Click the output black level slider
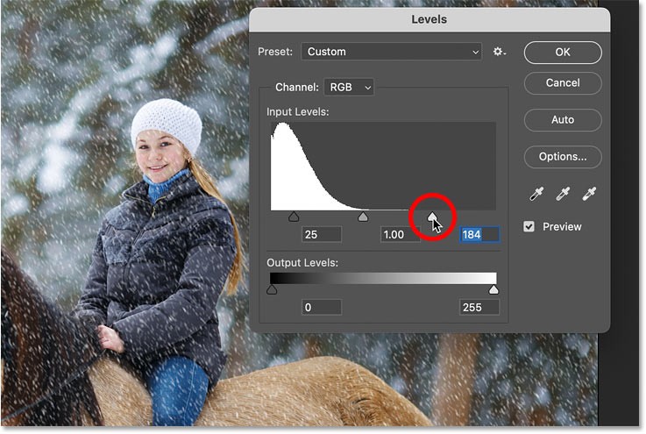 [272, 289]
